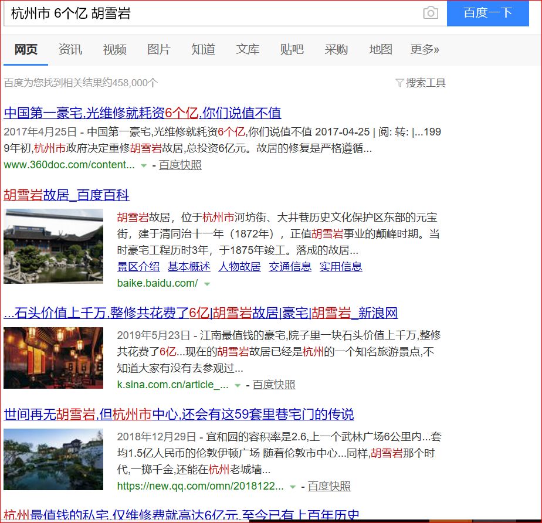Open result 杭州最值钱的私宅,仅维修费就高达6亿元
This screenshot has height=523, width=542.
[x=181, y=515]
